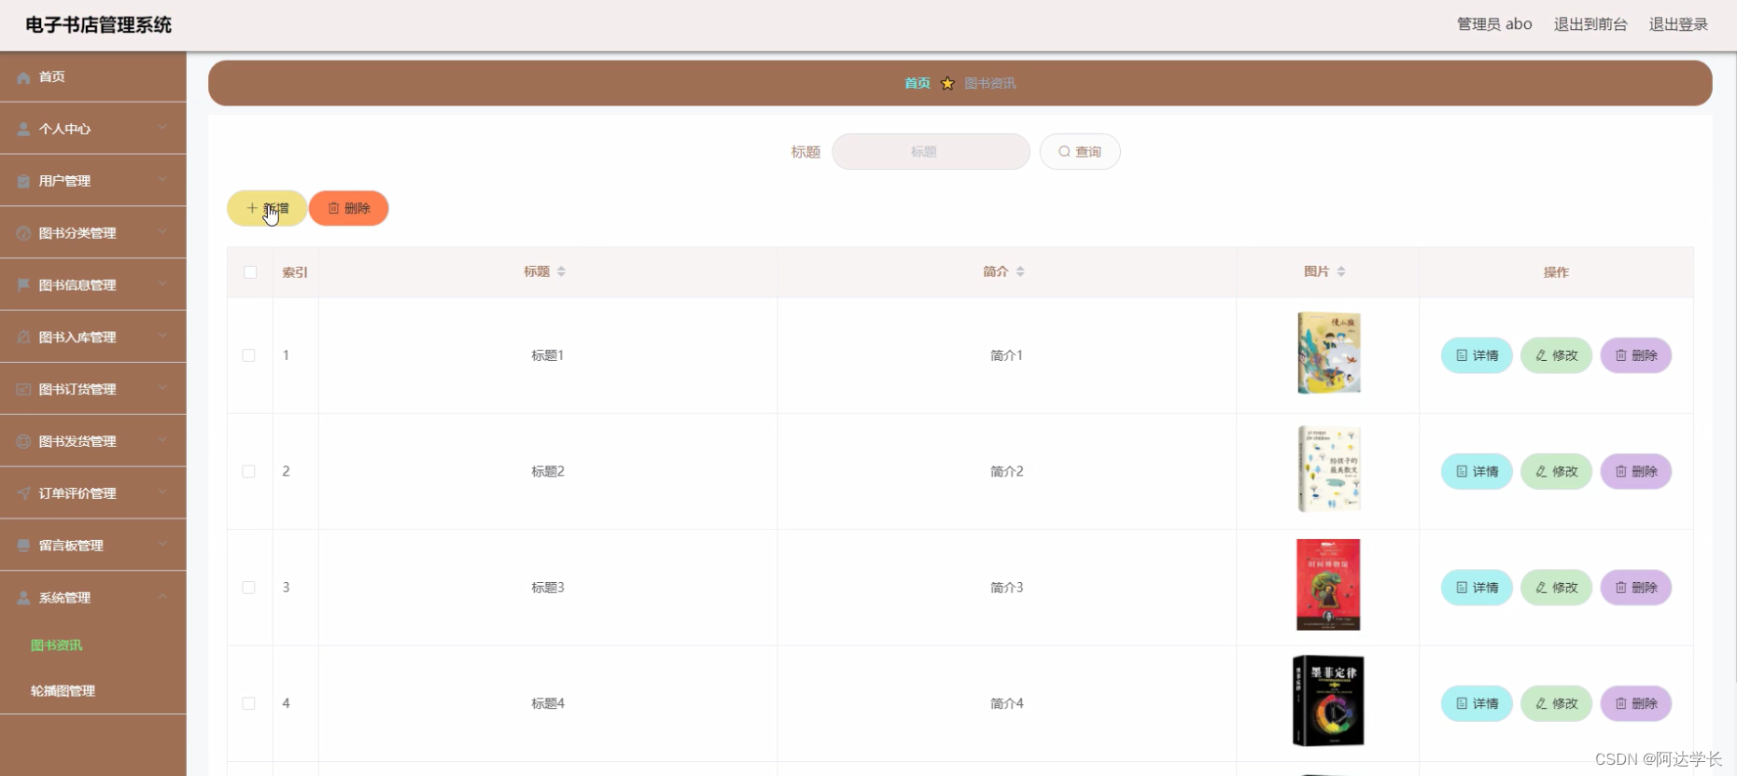Viewport: 1737px width, 776px height.
Task: Click the star icon in the breadcrumb
Action: 947,83
